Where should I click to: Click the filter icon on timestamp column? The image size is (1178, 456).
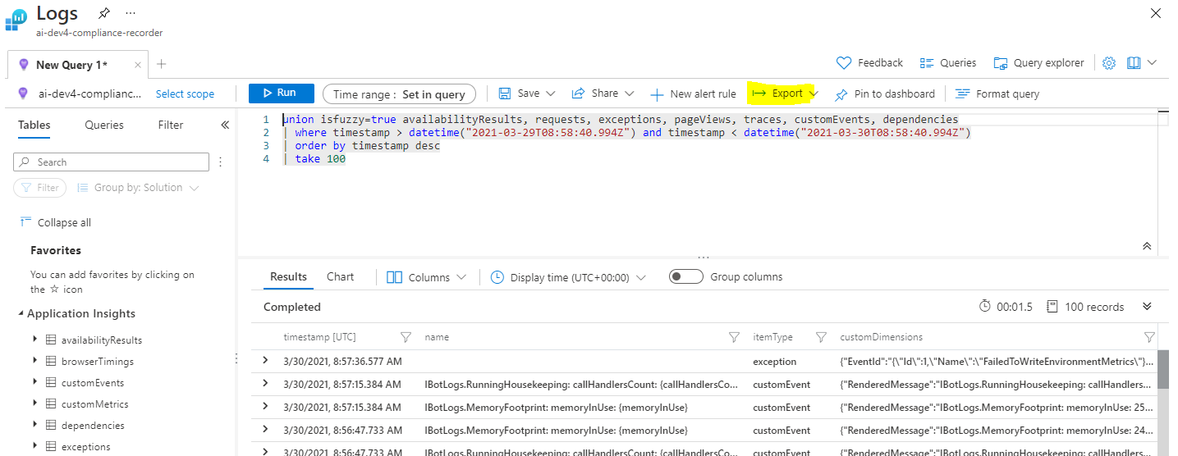[x=405, y=337]
